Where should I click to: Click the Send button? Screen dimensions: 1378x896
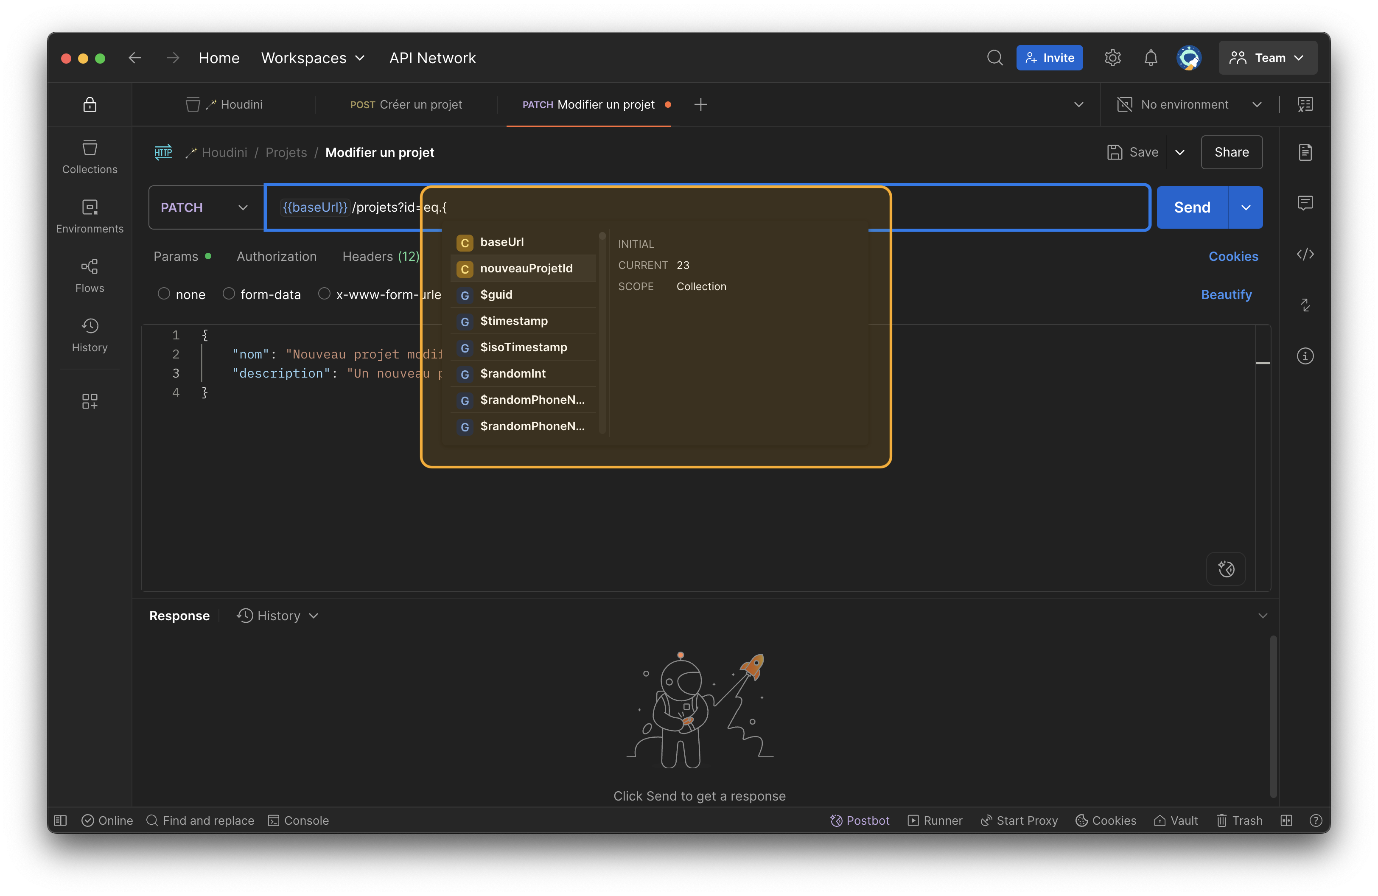[1192, 207]
